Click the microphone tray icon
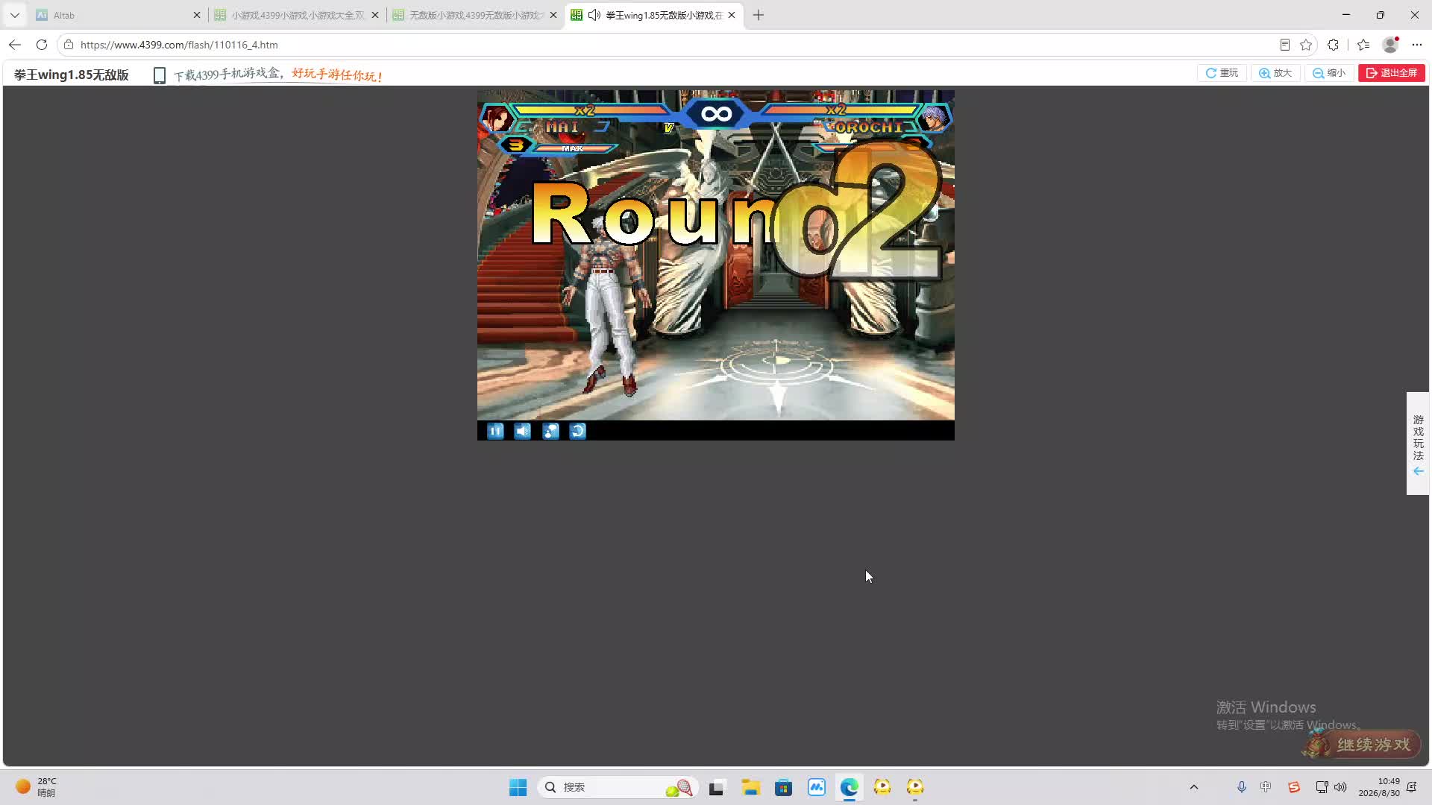The width and height of the screenshot is (1432, 805). [1242, 787]
